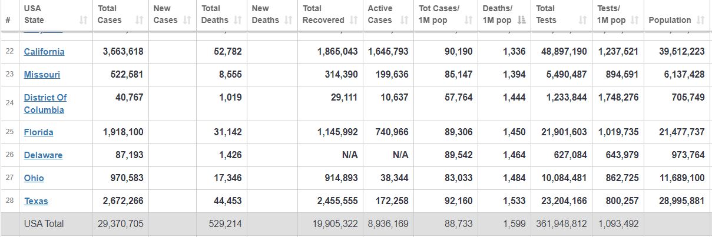The image size is (712, 237).
Task: Sort table by USA State column icon
Action: point(83,21)
